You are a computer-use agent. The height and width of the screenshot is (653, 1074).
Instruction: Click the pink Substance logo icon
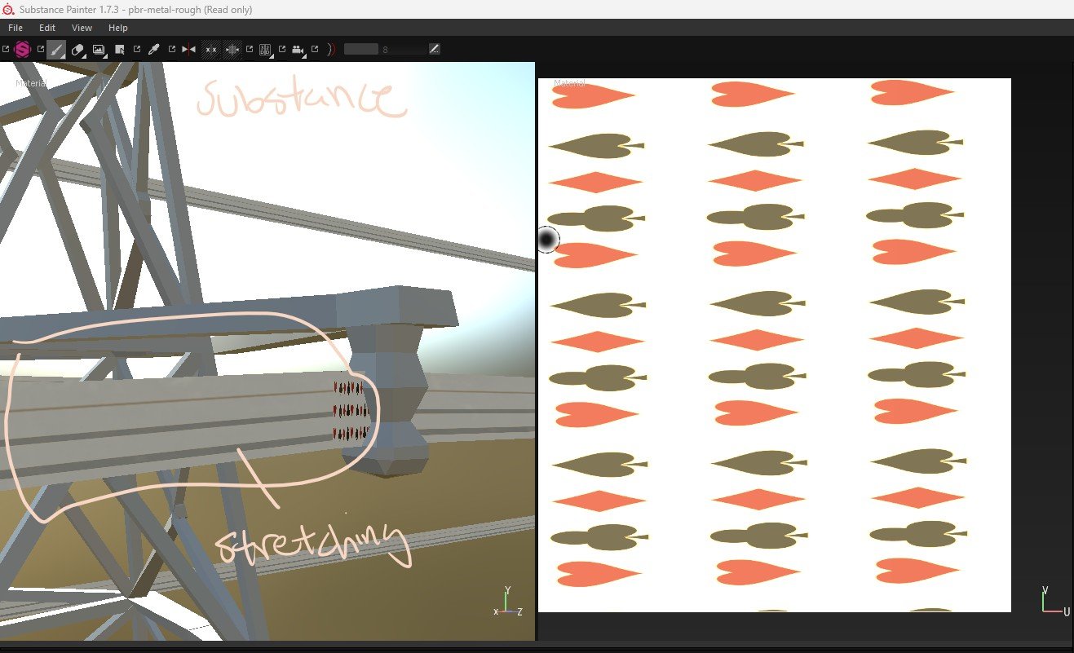pos(22,49)
